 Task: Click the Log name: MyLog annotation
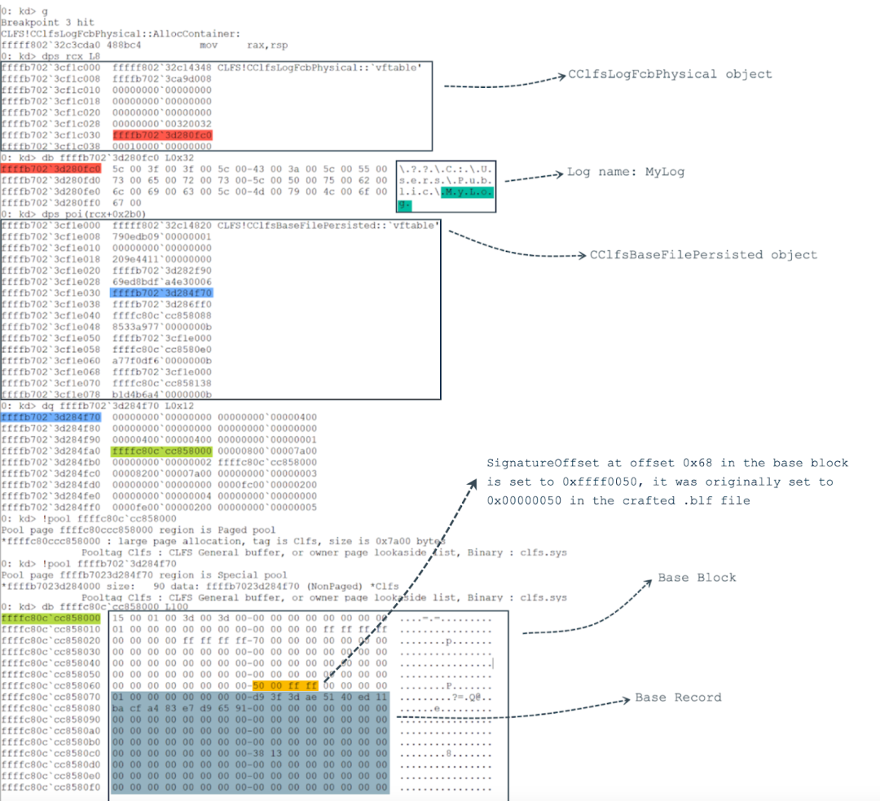626,173
